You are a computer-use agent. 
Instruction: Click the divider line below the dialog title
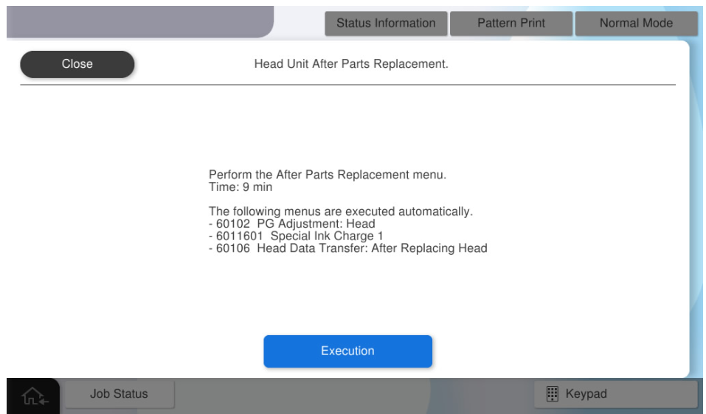[347, 85]
